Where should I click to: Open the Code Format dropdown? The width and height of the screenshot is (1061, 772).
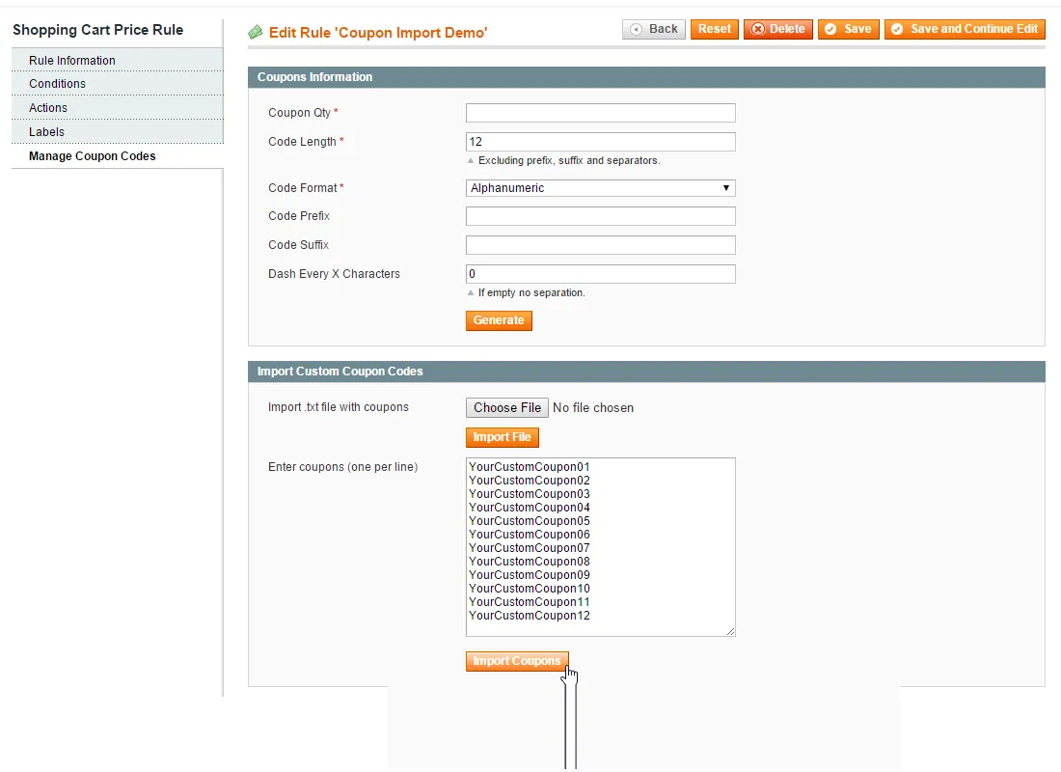click(x=600, y=188)
